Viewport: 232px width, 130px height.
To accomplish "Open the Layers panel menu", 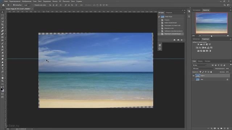I will (x=231, y=61).
